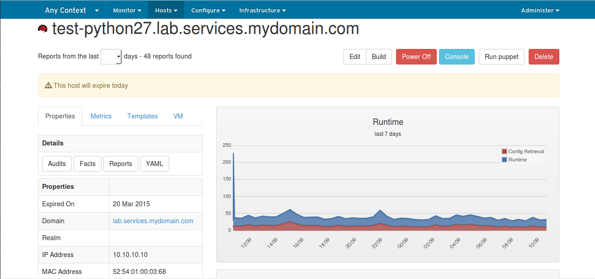Click the Run puppet button
Screen dimensions: 595x279
(x=502, y=57)
